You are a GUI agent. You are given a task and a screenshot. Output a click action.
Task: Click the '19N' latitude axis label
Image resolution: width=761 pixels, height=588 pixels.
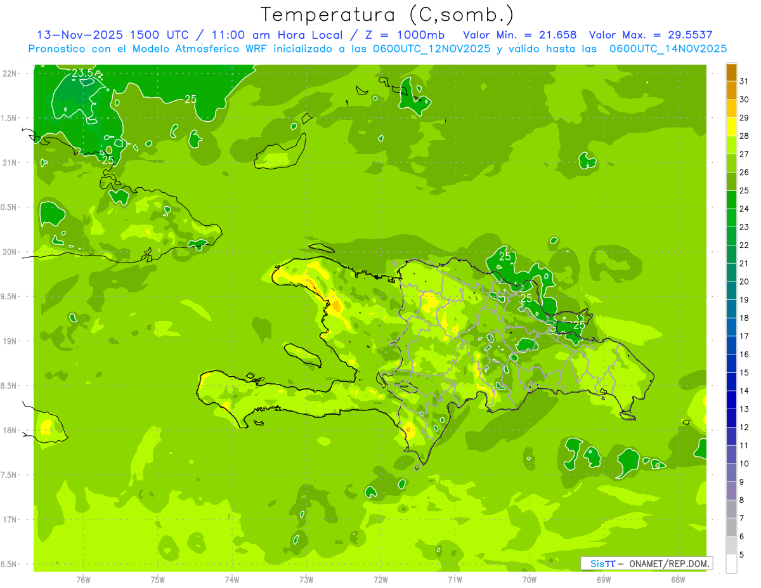pyautogui.click(x=11, y=341)
